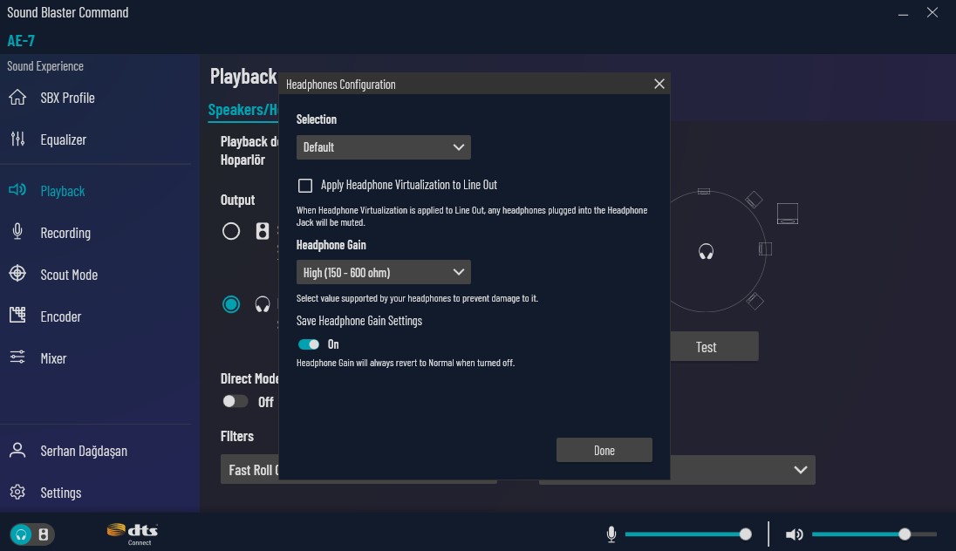The width and height of the screenshot is (956, 551).
Task: Click the user profile icon
Action: (17, 451)
